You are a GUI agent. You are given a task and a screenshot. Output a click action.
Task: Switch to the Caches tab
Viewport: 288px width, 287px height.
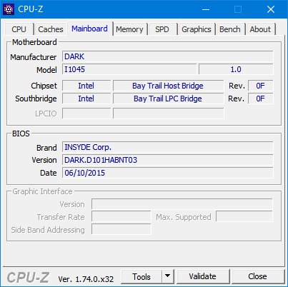click(51, 29)
